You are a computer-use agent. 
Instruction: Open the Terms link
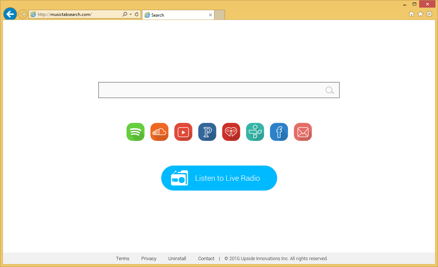tap(122, 258)
